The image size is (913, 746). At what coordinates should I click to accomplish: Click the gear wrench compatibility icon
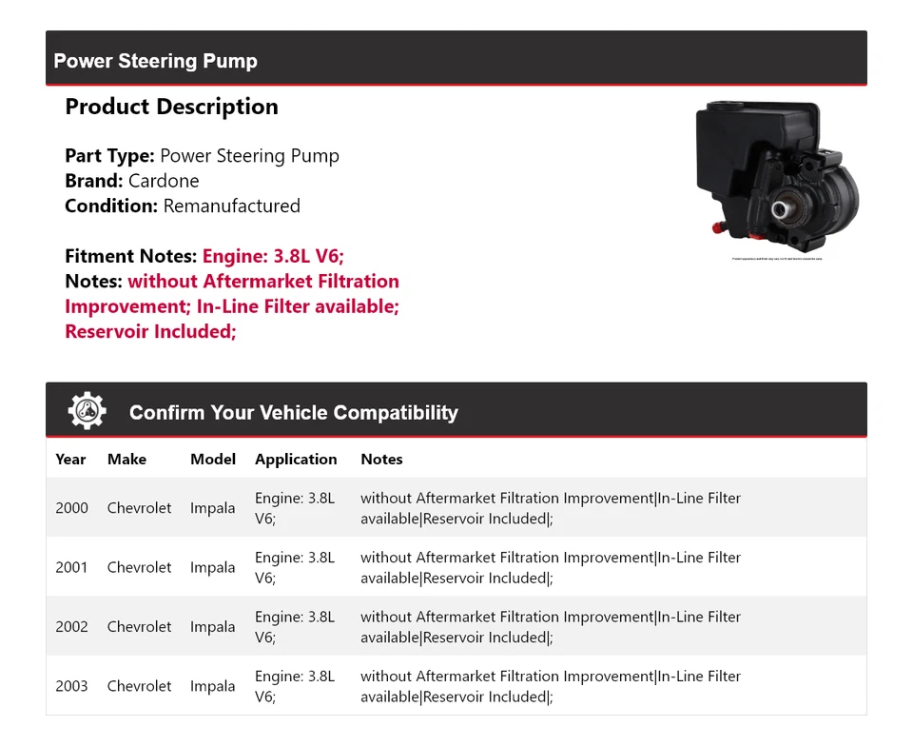click(x=87, y=410)
